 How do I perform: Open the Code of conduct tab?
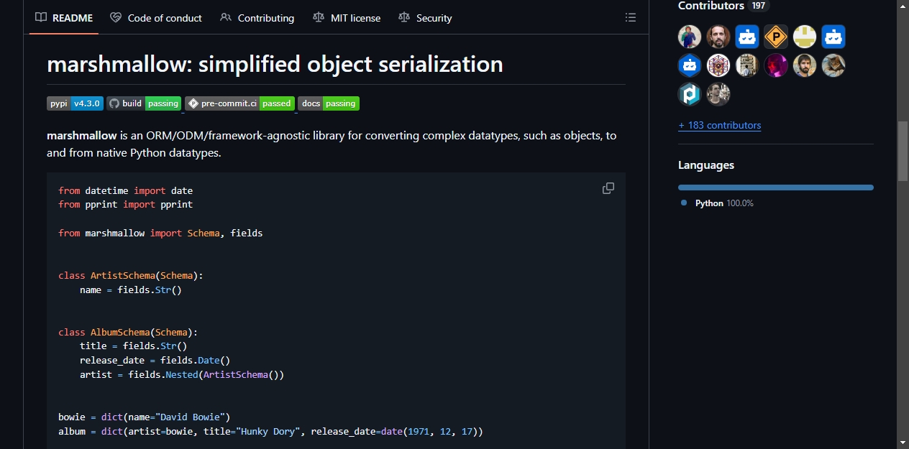coord(156,18)
